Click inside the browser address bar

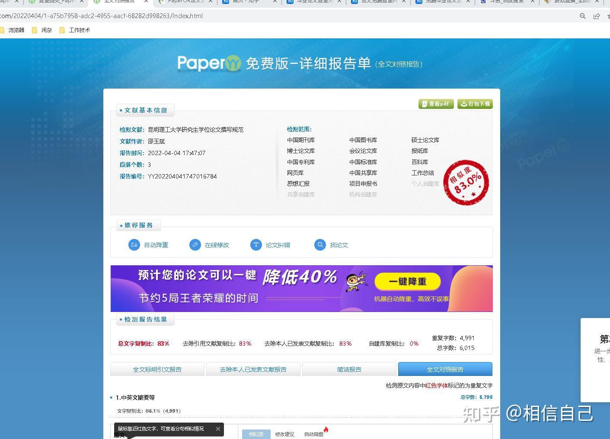tap(259, 16)
